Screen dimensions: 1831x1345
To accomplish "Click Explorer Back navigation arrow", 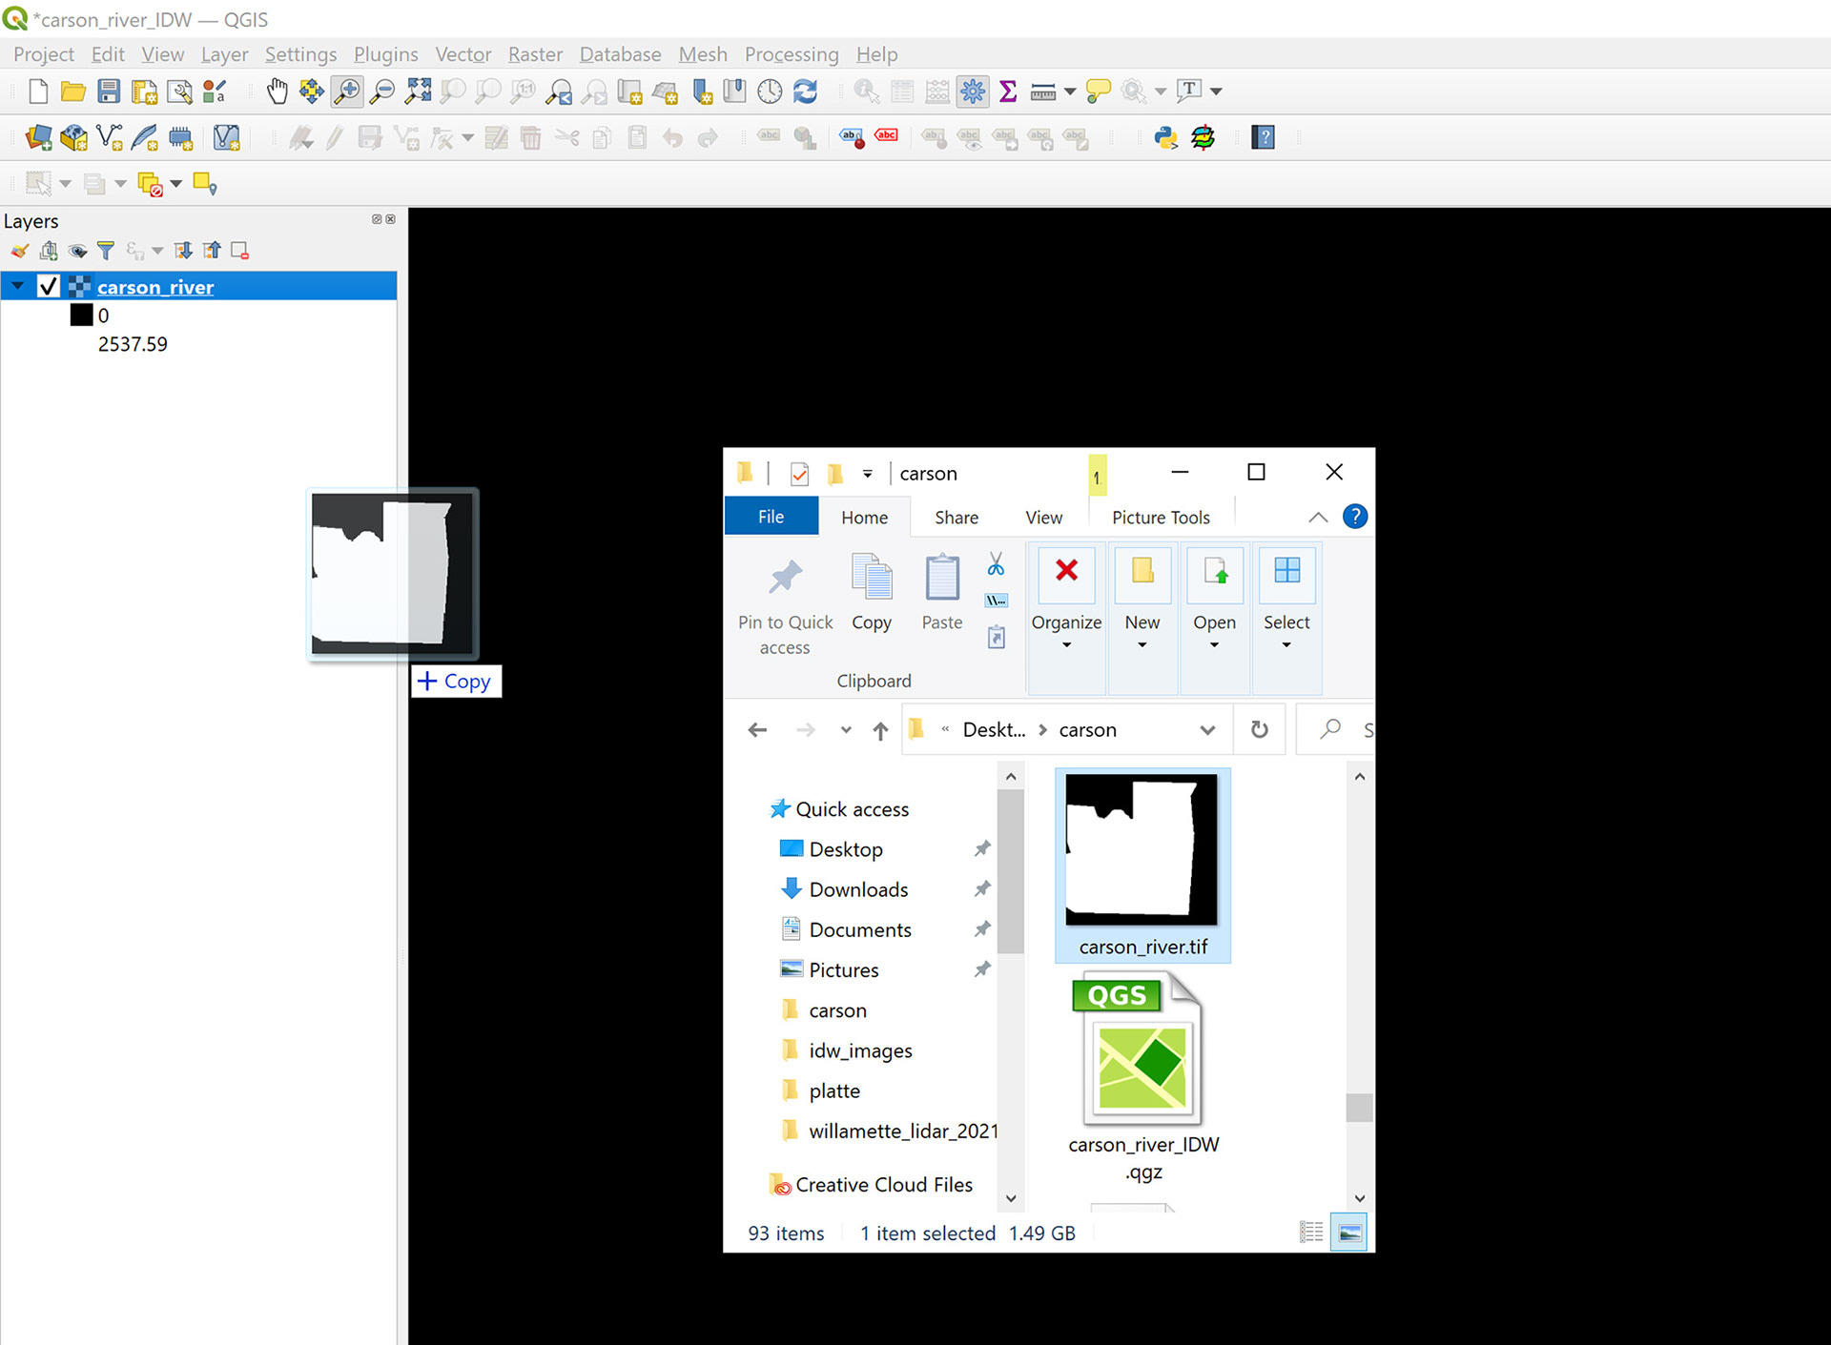I will coord(757,730).
